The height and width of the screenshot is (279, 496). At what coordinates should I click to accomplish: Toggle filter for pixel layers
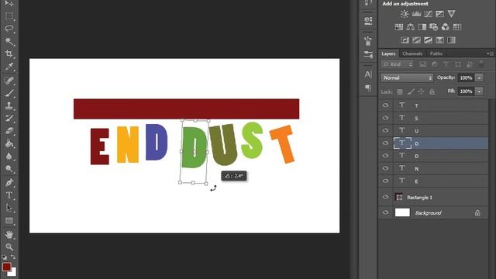click(x=423, y=64)
